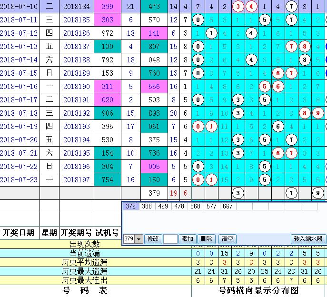Click the 添加 button
The height and width of the screenshot is (297, 327).
tap(187, 239)
